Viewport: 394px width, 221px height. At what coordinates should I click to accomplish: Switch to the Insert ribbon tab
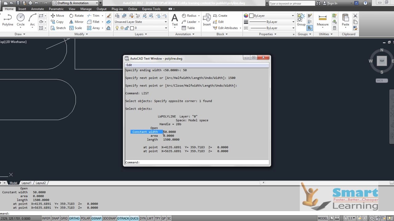[x=22, y=9]
